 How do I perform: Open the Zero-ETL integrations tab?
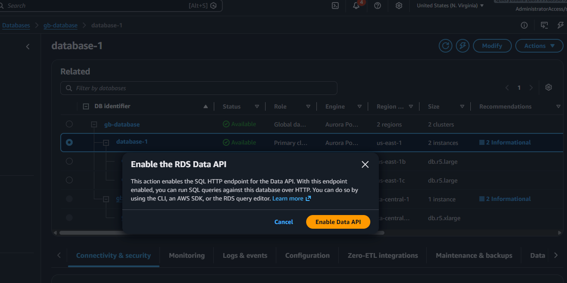(x=383, y=256)
